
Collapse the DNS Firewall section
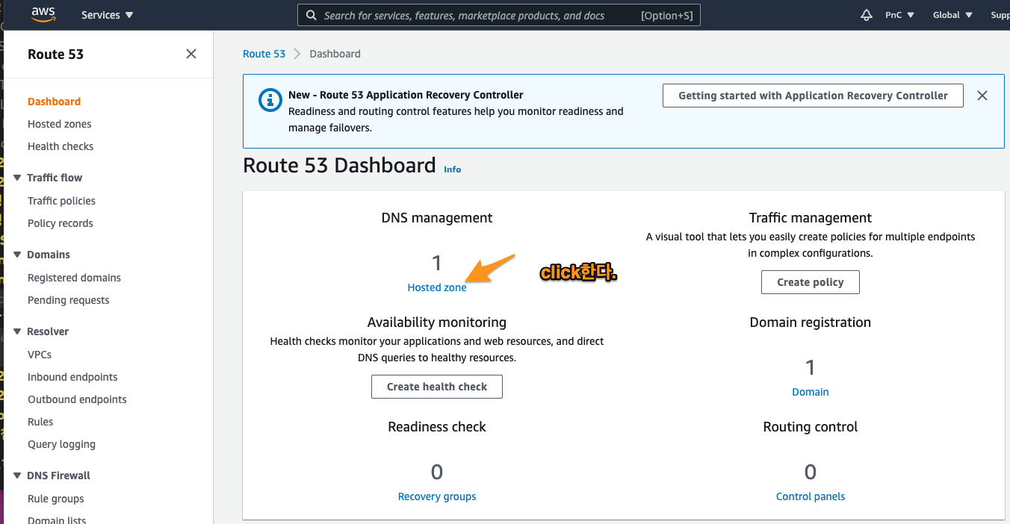pyautogui.click(x=18, y=475)
